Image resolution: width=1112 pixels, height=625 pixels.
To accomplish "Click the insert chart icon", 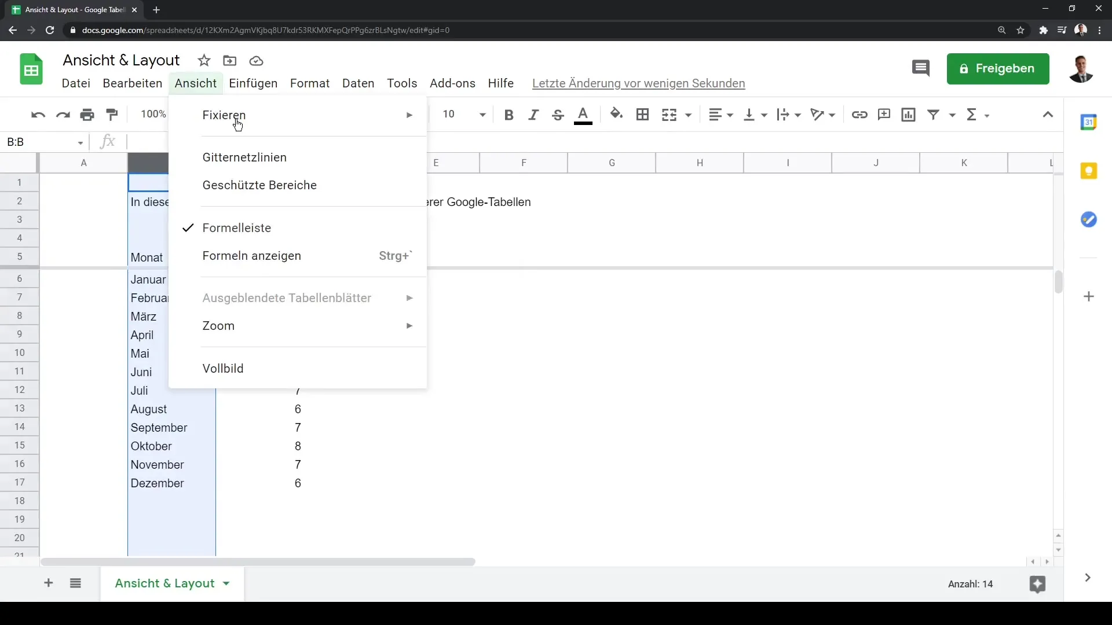I will (909, 115).
